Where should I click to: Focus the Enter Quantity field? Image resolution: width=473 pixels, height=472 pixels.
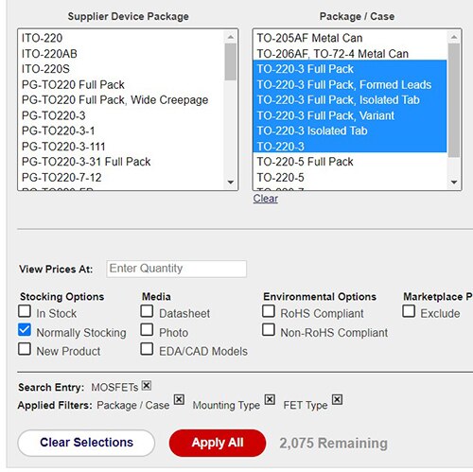pos(176,269)
